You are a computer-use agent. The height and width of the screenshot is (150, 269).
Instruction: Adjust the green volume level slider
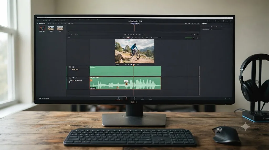coord(188,38)
